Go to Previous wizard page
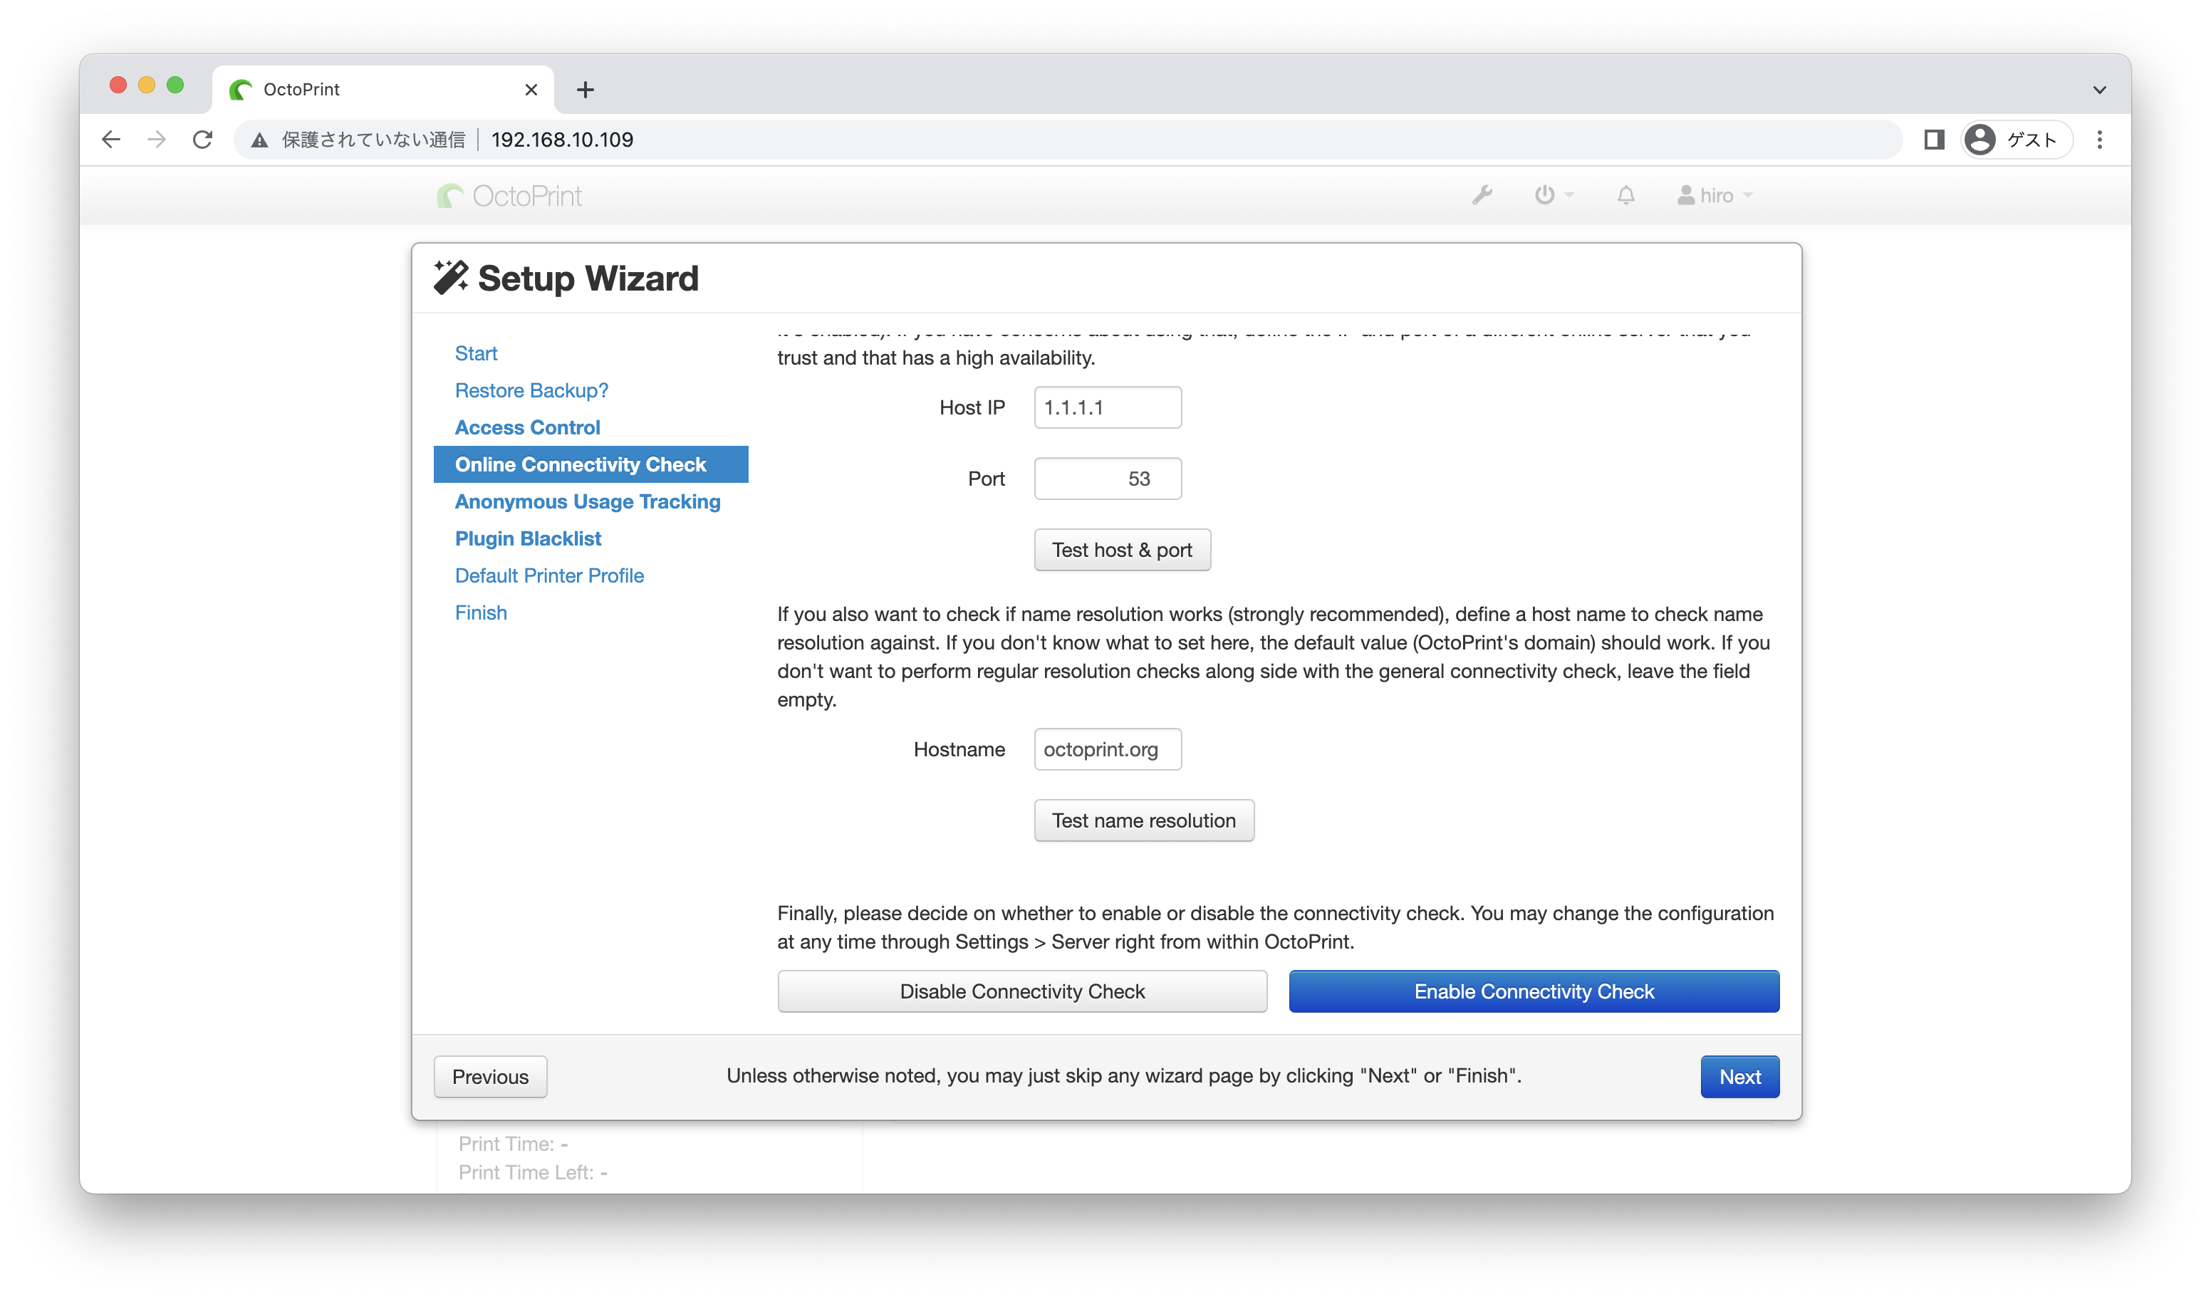The image size is (2211, 1299). click(491, 1077)
